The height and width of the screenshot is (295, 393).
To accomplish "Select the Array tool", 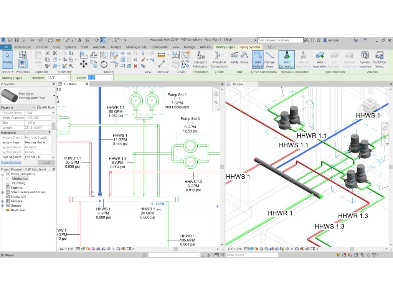I will tap(123, 60).
